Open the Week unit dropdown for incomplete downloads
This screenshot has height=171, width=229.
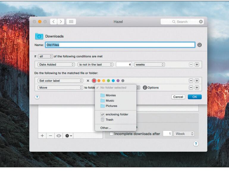pos(184,134)
